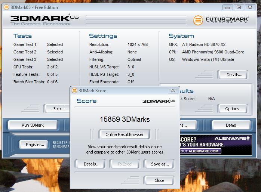
Task: Click Game Test 2 label
Action: 25,52
